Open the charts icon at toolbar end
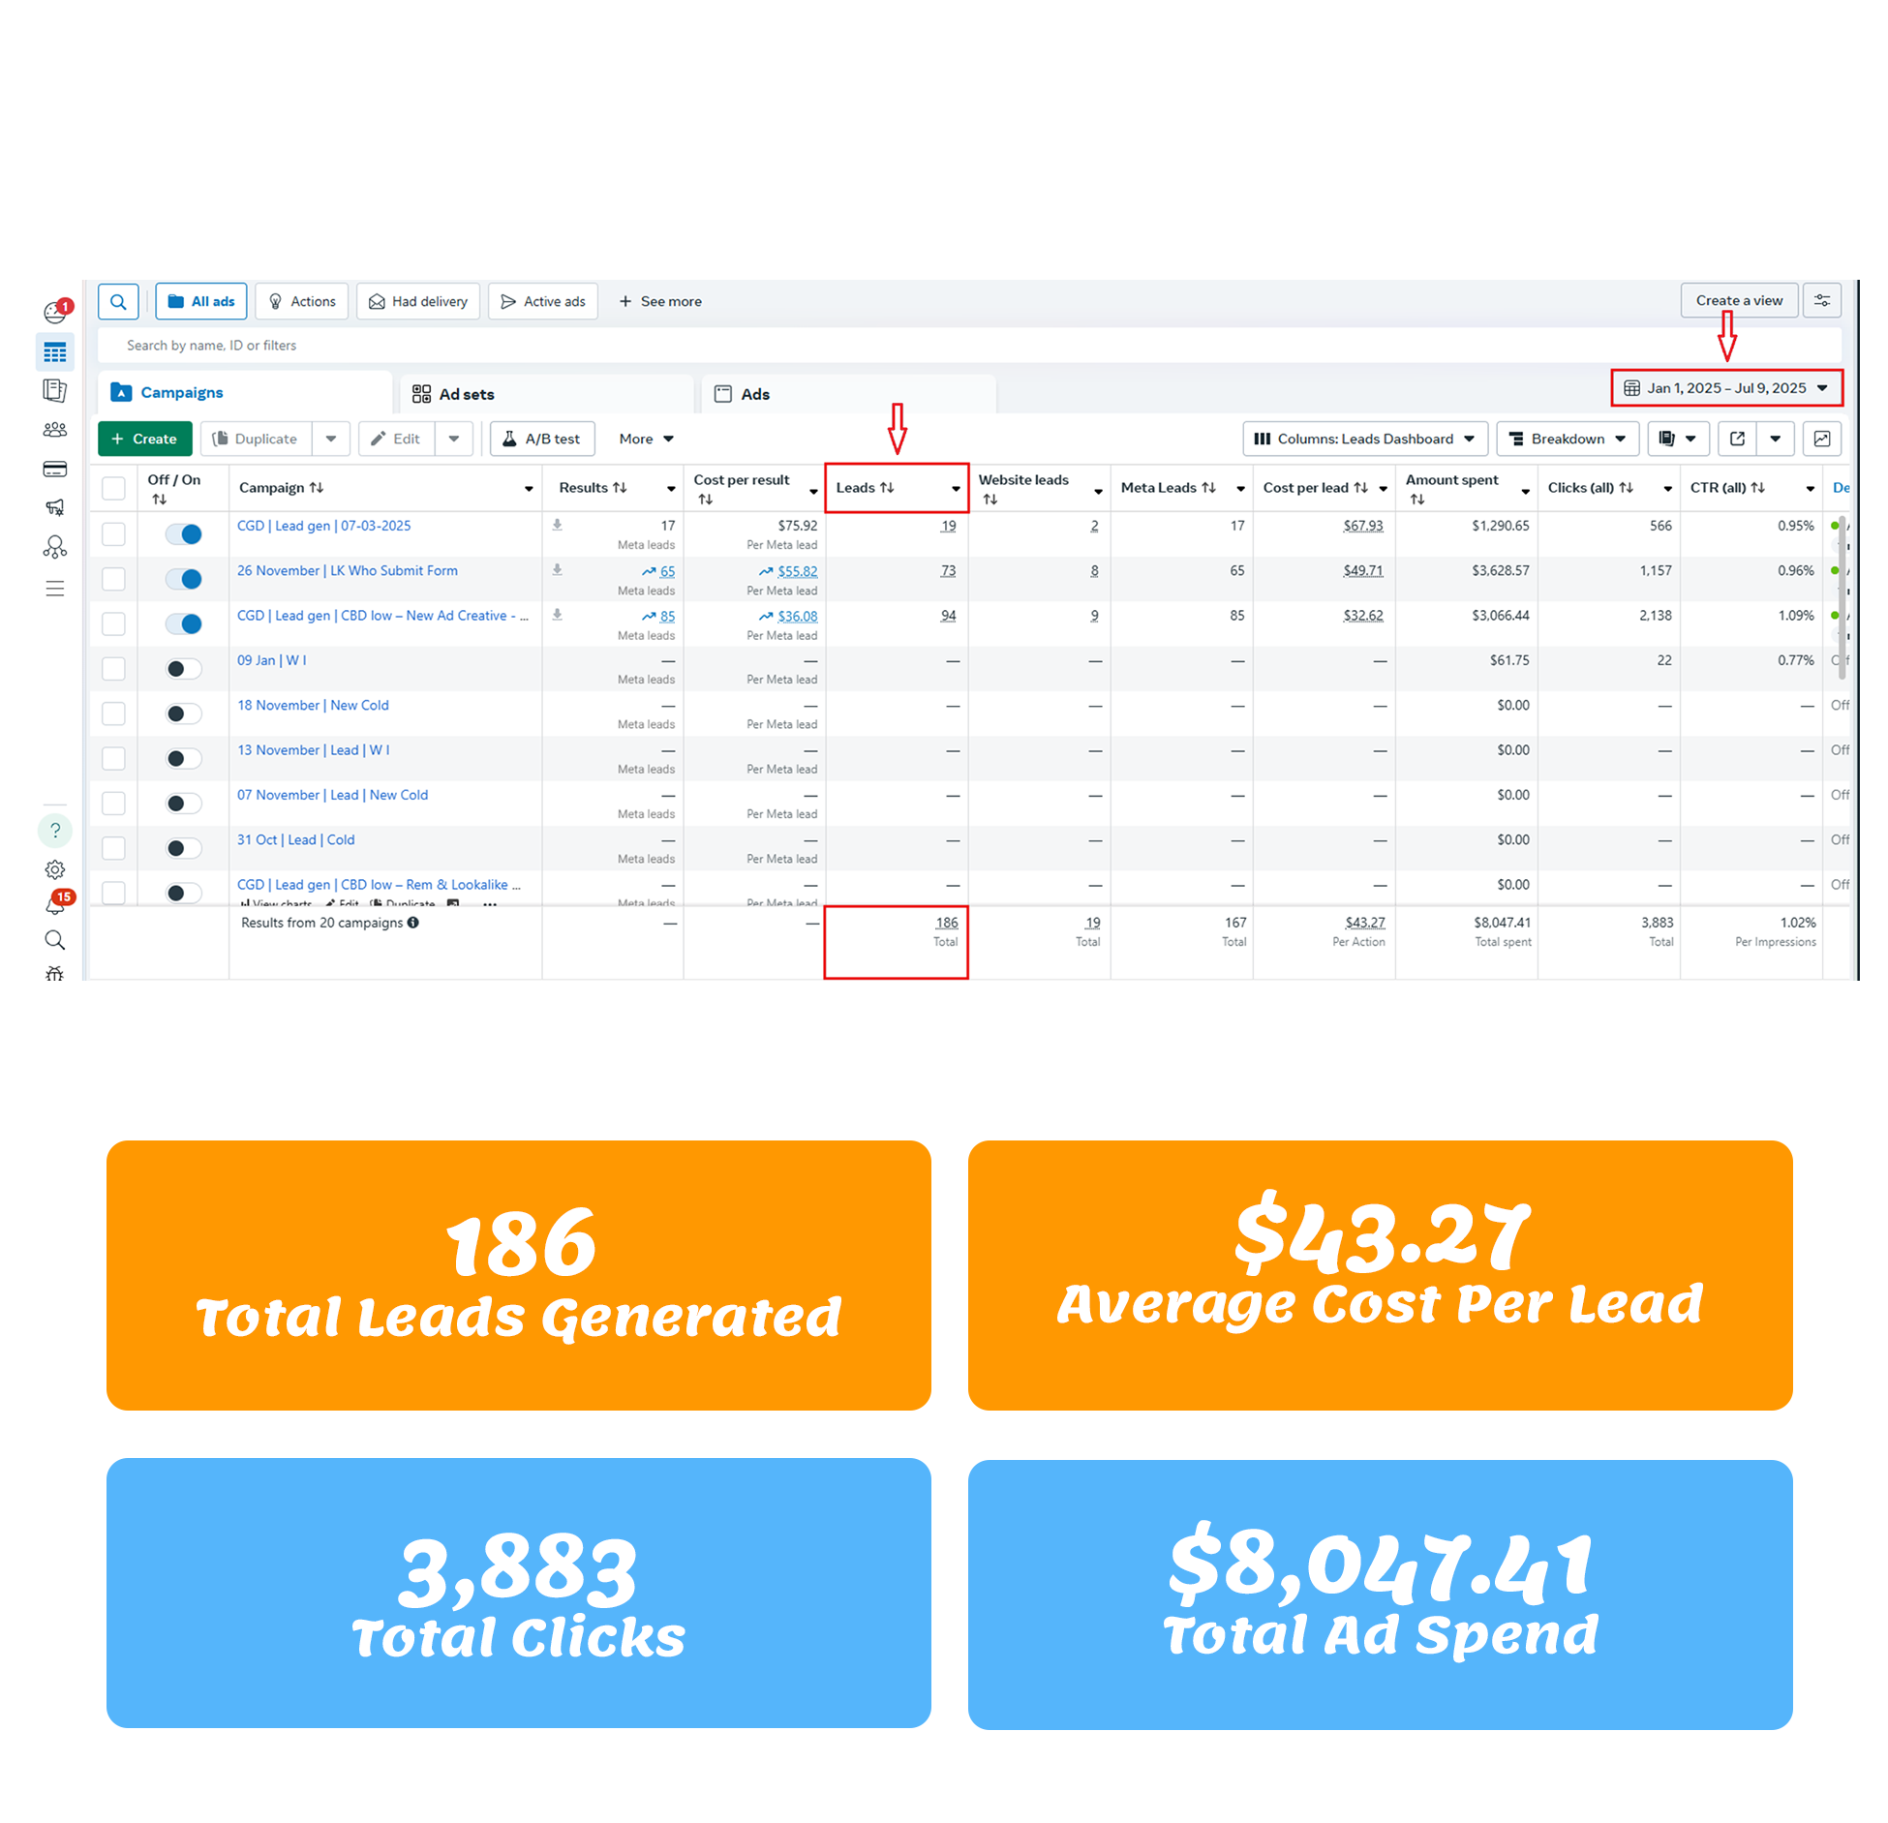The width and height of the screenshot is (1888, 1823). pos(1821,439)
